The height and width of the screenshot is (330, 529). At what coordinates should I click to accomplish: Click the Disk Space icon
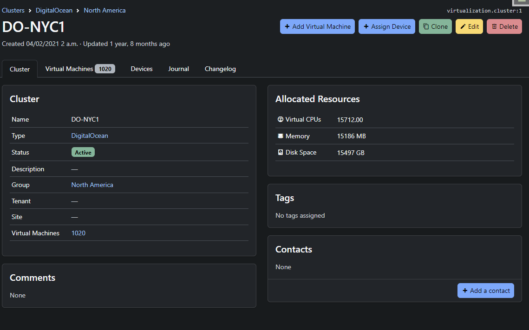(x=280, y=152)
